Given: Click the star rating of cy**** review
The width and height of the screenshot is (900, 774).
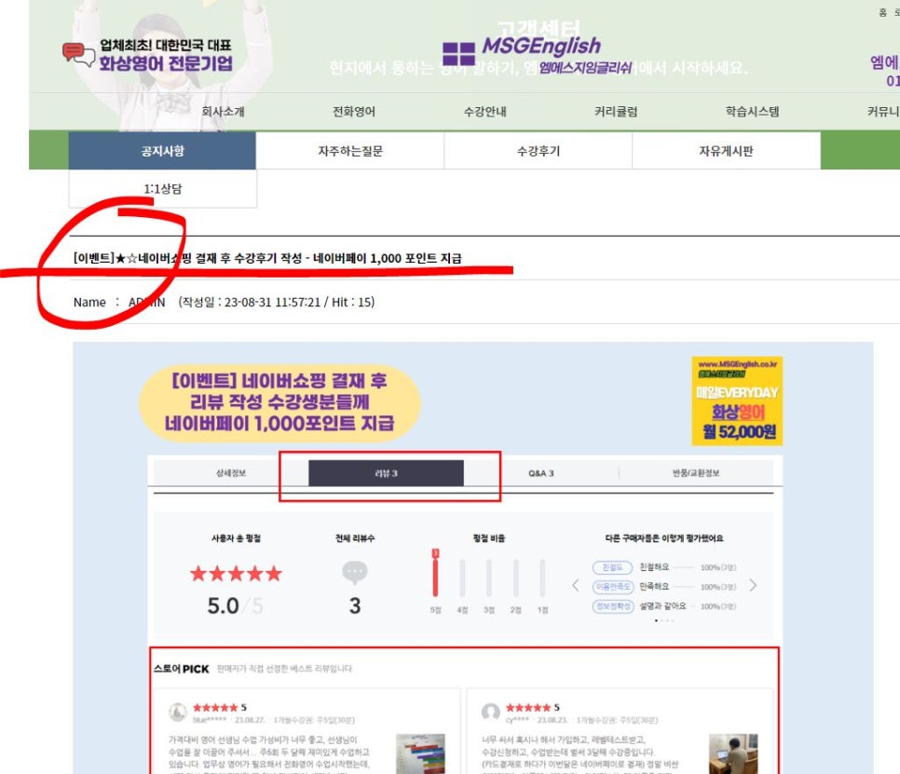Looking at the screenshot, I should click(528, 708).
